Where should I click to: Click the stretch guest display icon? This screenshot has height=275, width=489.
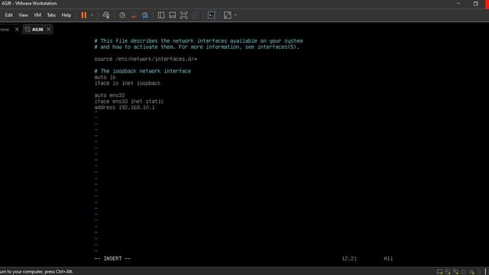[228, 15]
